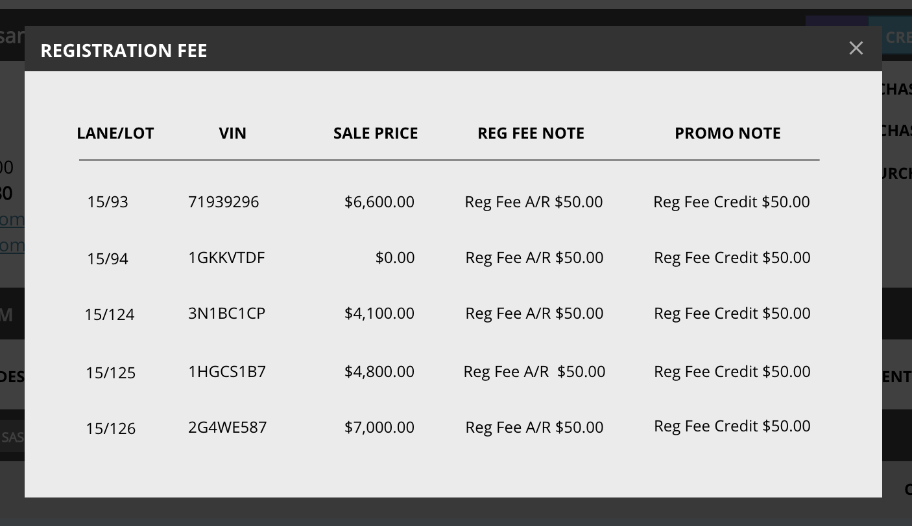Click the LANE/LOT column header
The image size is (912, 526).
click(x=115, y=133)
